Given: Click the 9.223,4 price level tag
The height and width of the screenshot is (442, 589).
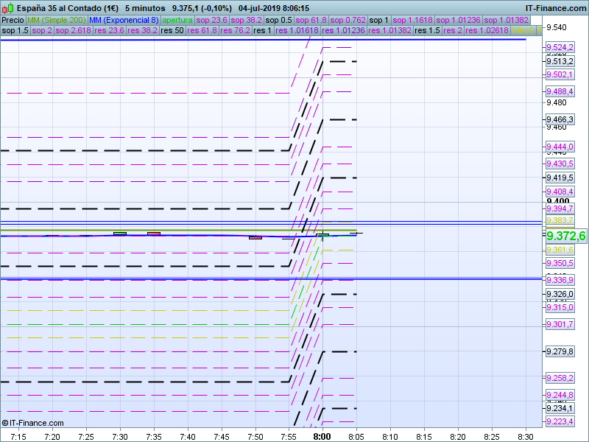Looking at the screenshot, I should (560, 421).
